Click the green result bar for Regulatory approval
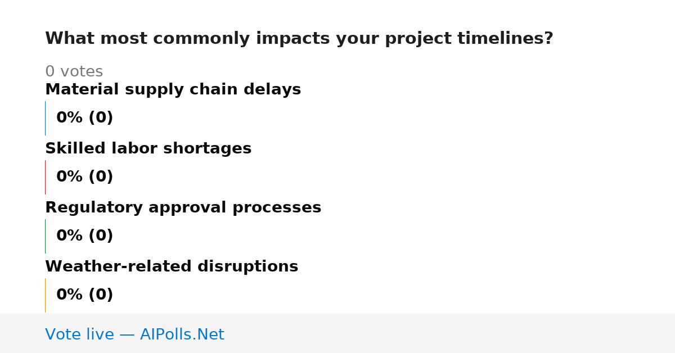 pyautogui.click(x=45, y=236)
